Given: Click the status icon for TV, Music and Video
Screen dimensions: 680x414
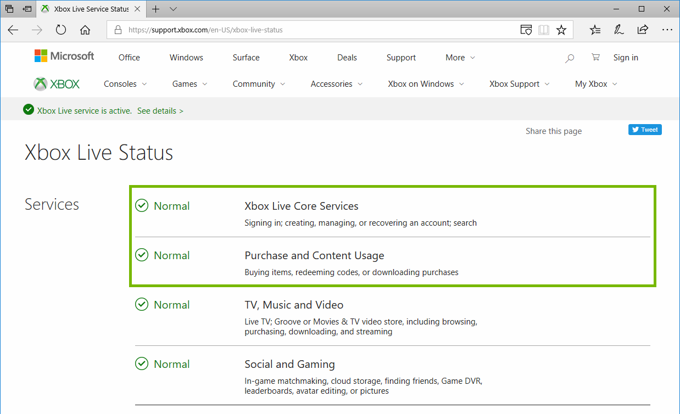Looking at the screenshot, I should click(x=142, y=305).
